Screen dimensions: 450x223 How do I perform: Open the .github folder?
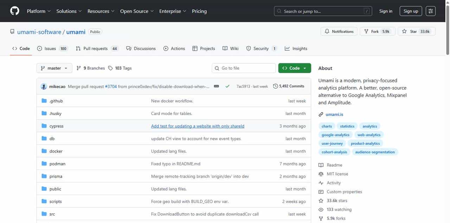(x=56, y=101)
